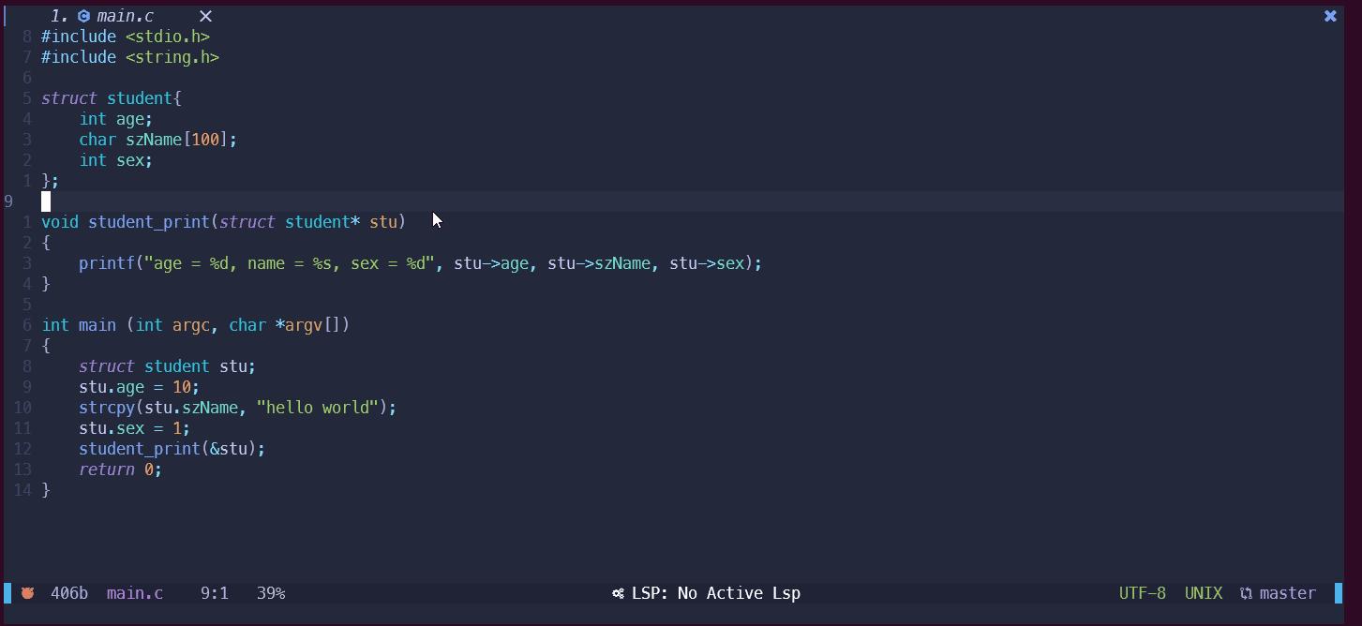Viewport: 1362px width, 626px height.
Task: Click the student_print function name in its definition
Action: point(149,222)
